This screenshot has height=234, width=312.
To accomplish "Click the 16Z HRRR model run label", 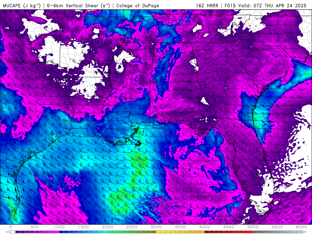I will point(207,6).
